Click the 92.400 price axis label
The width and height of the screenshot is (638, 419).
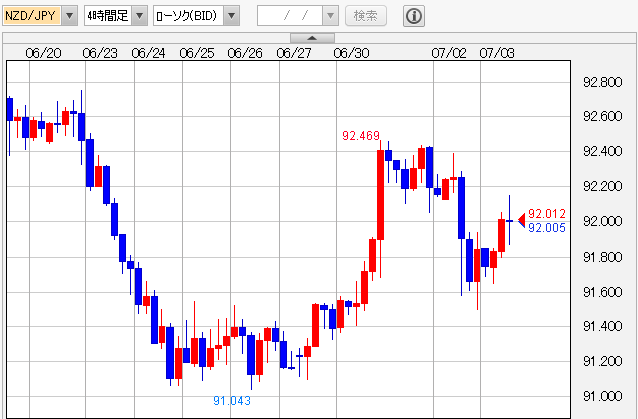602,151
